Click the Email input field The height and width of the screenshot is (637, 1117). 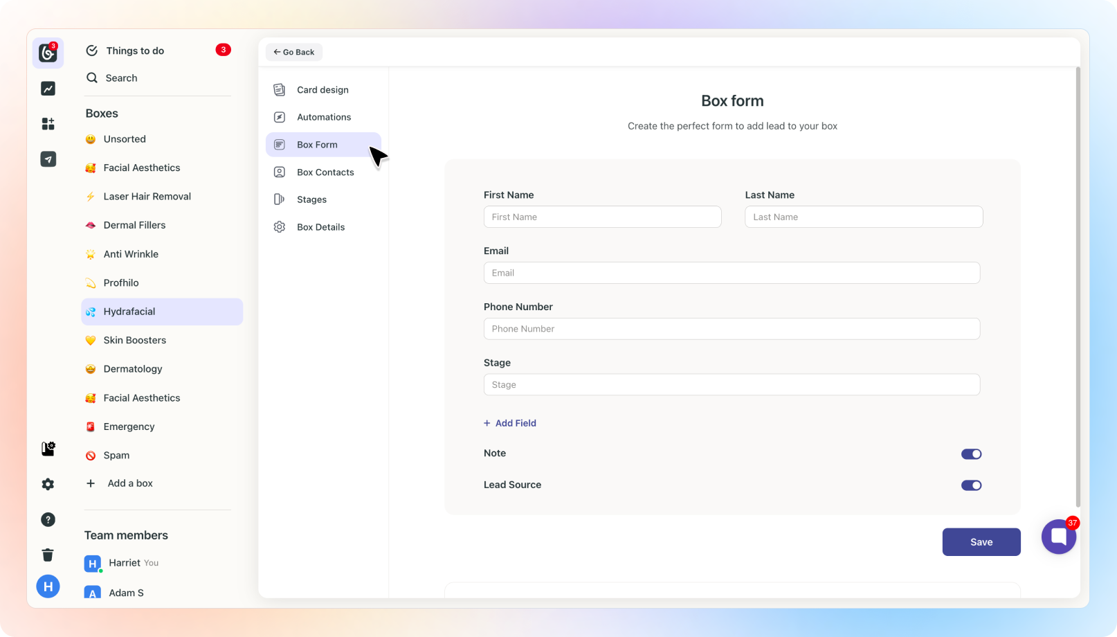732,273
